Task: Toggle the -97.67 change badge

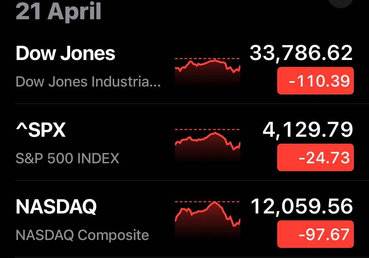Action: tap(315, 234)
